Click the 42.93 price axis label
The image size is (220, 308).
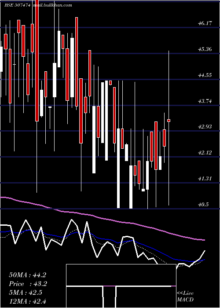[205, 127]
